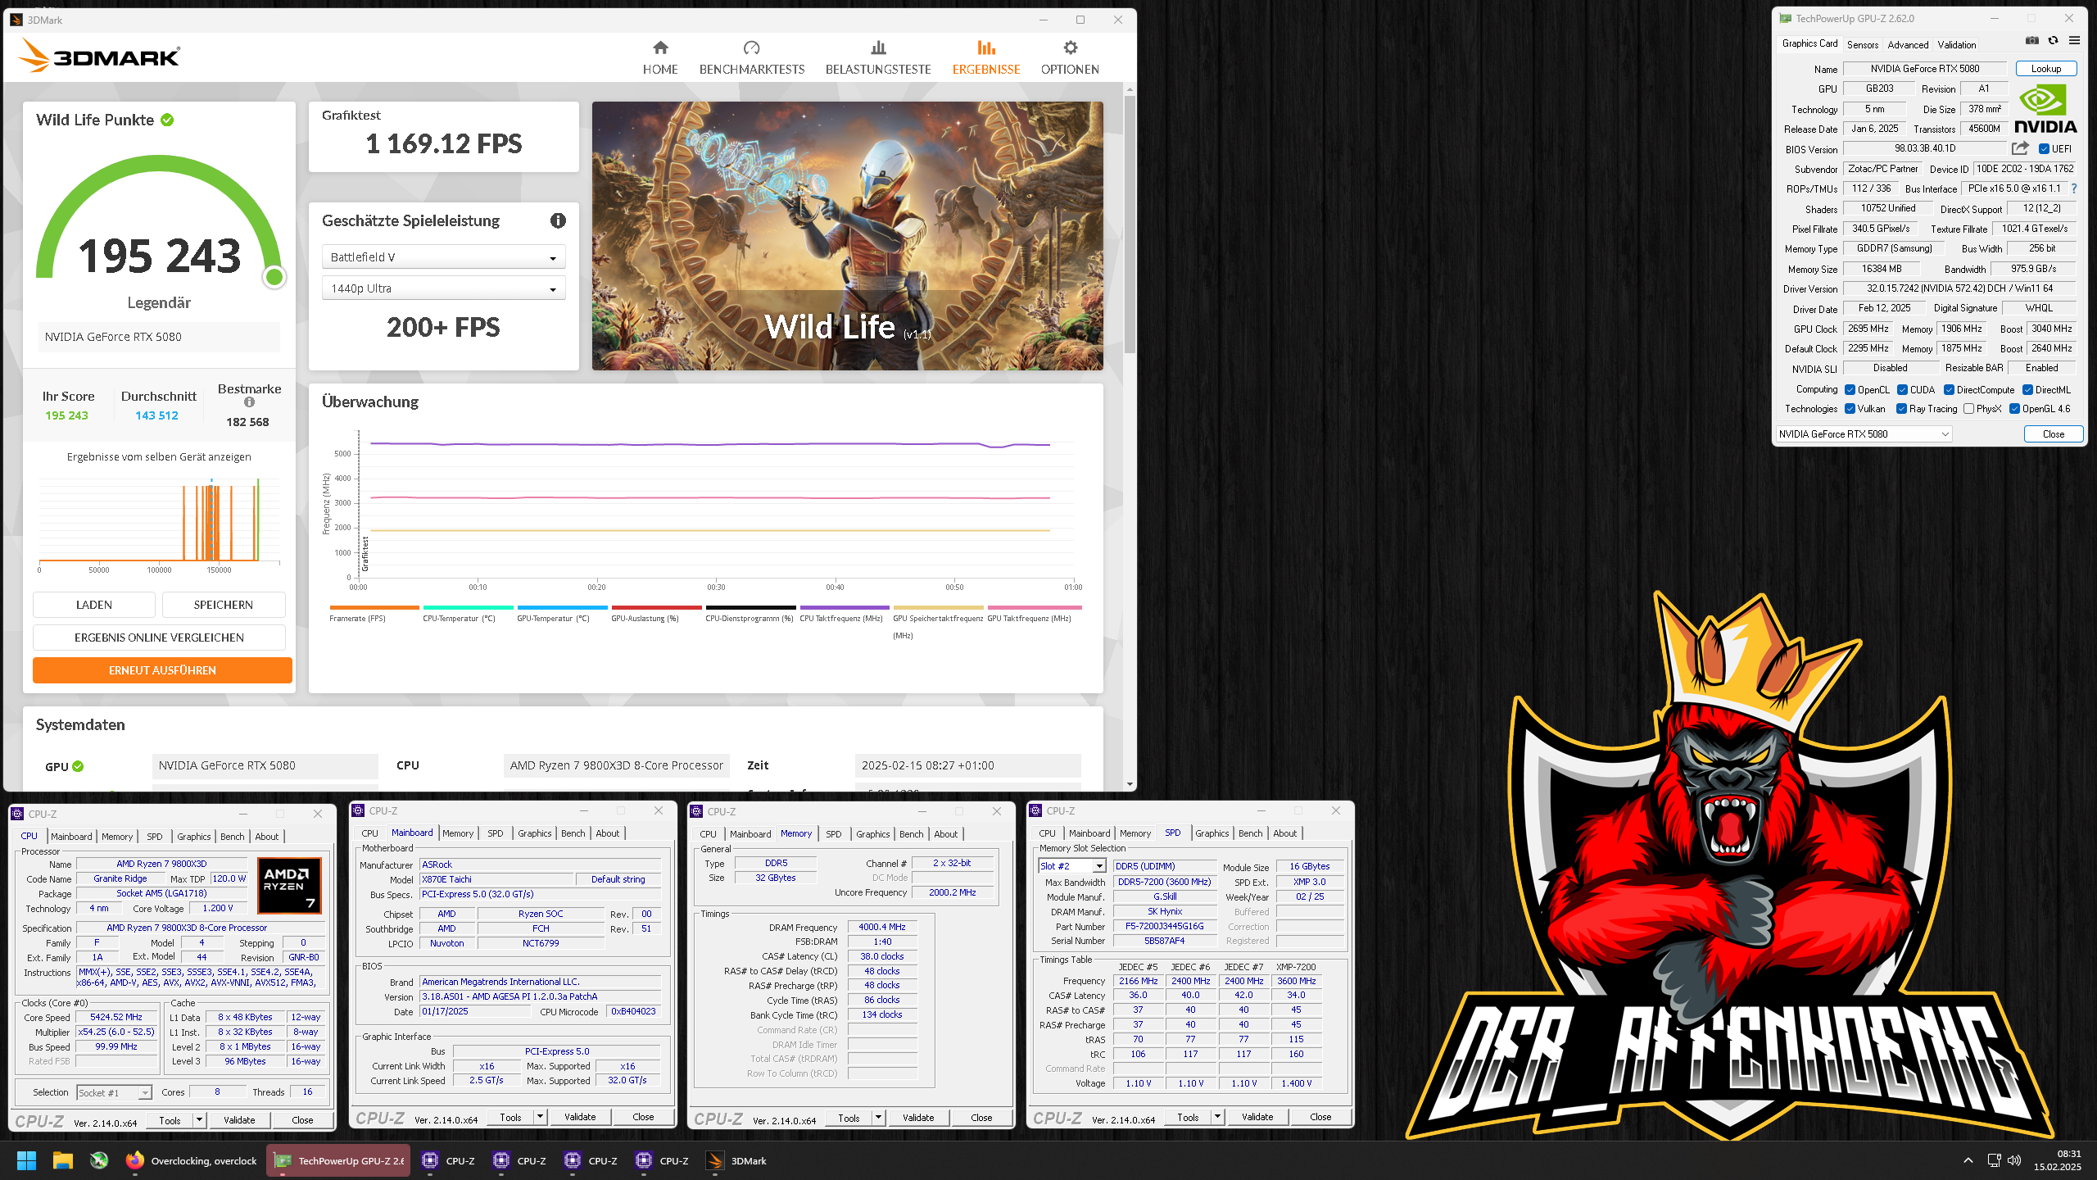
Task: Click the Bus Interface question mark in GPU-Z
Action: click(x=2074, y=188)
